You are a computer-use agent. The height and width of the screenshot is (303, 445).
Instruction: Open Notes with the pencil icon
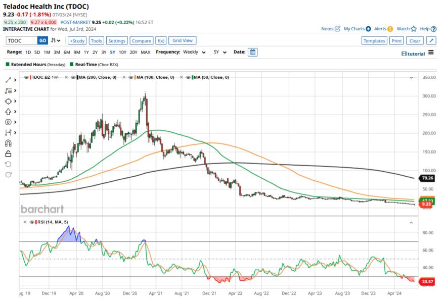point(337,29)
